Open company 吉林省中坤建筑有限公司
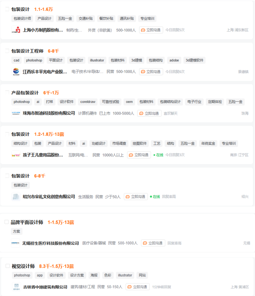 point(45,287)
